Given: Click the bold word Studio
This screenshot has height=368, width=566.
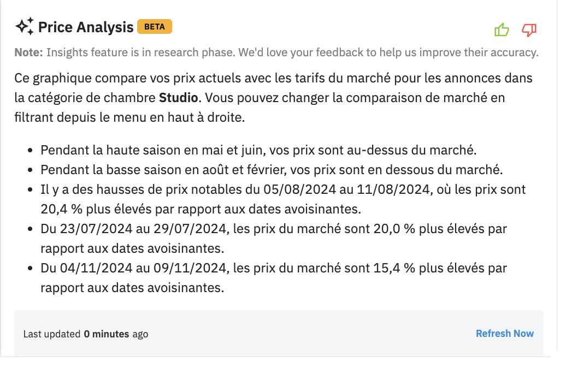Looking at the screenshot, I should pyautogui.click(x=178, y=98).
